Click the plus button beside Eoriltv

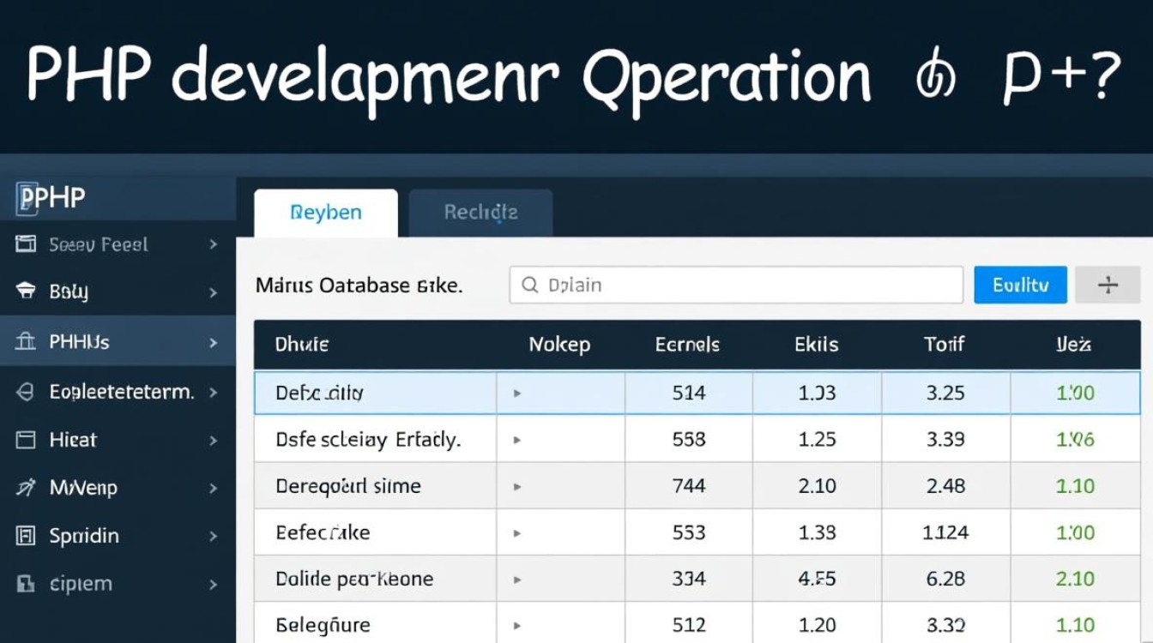click(1108, 285)
